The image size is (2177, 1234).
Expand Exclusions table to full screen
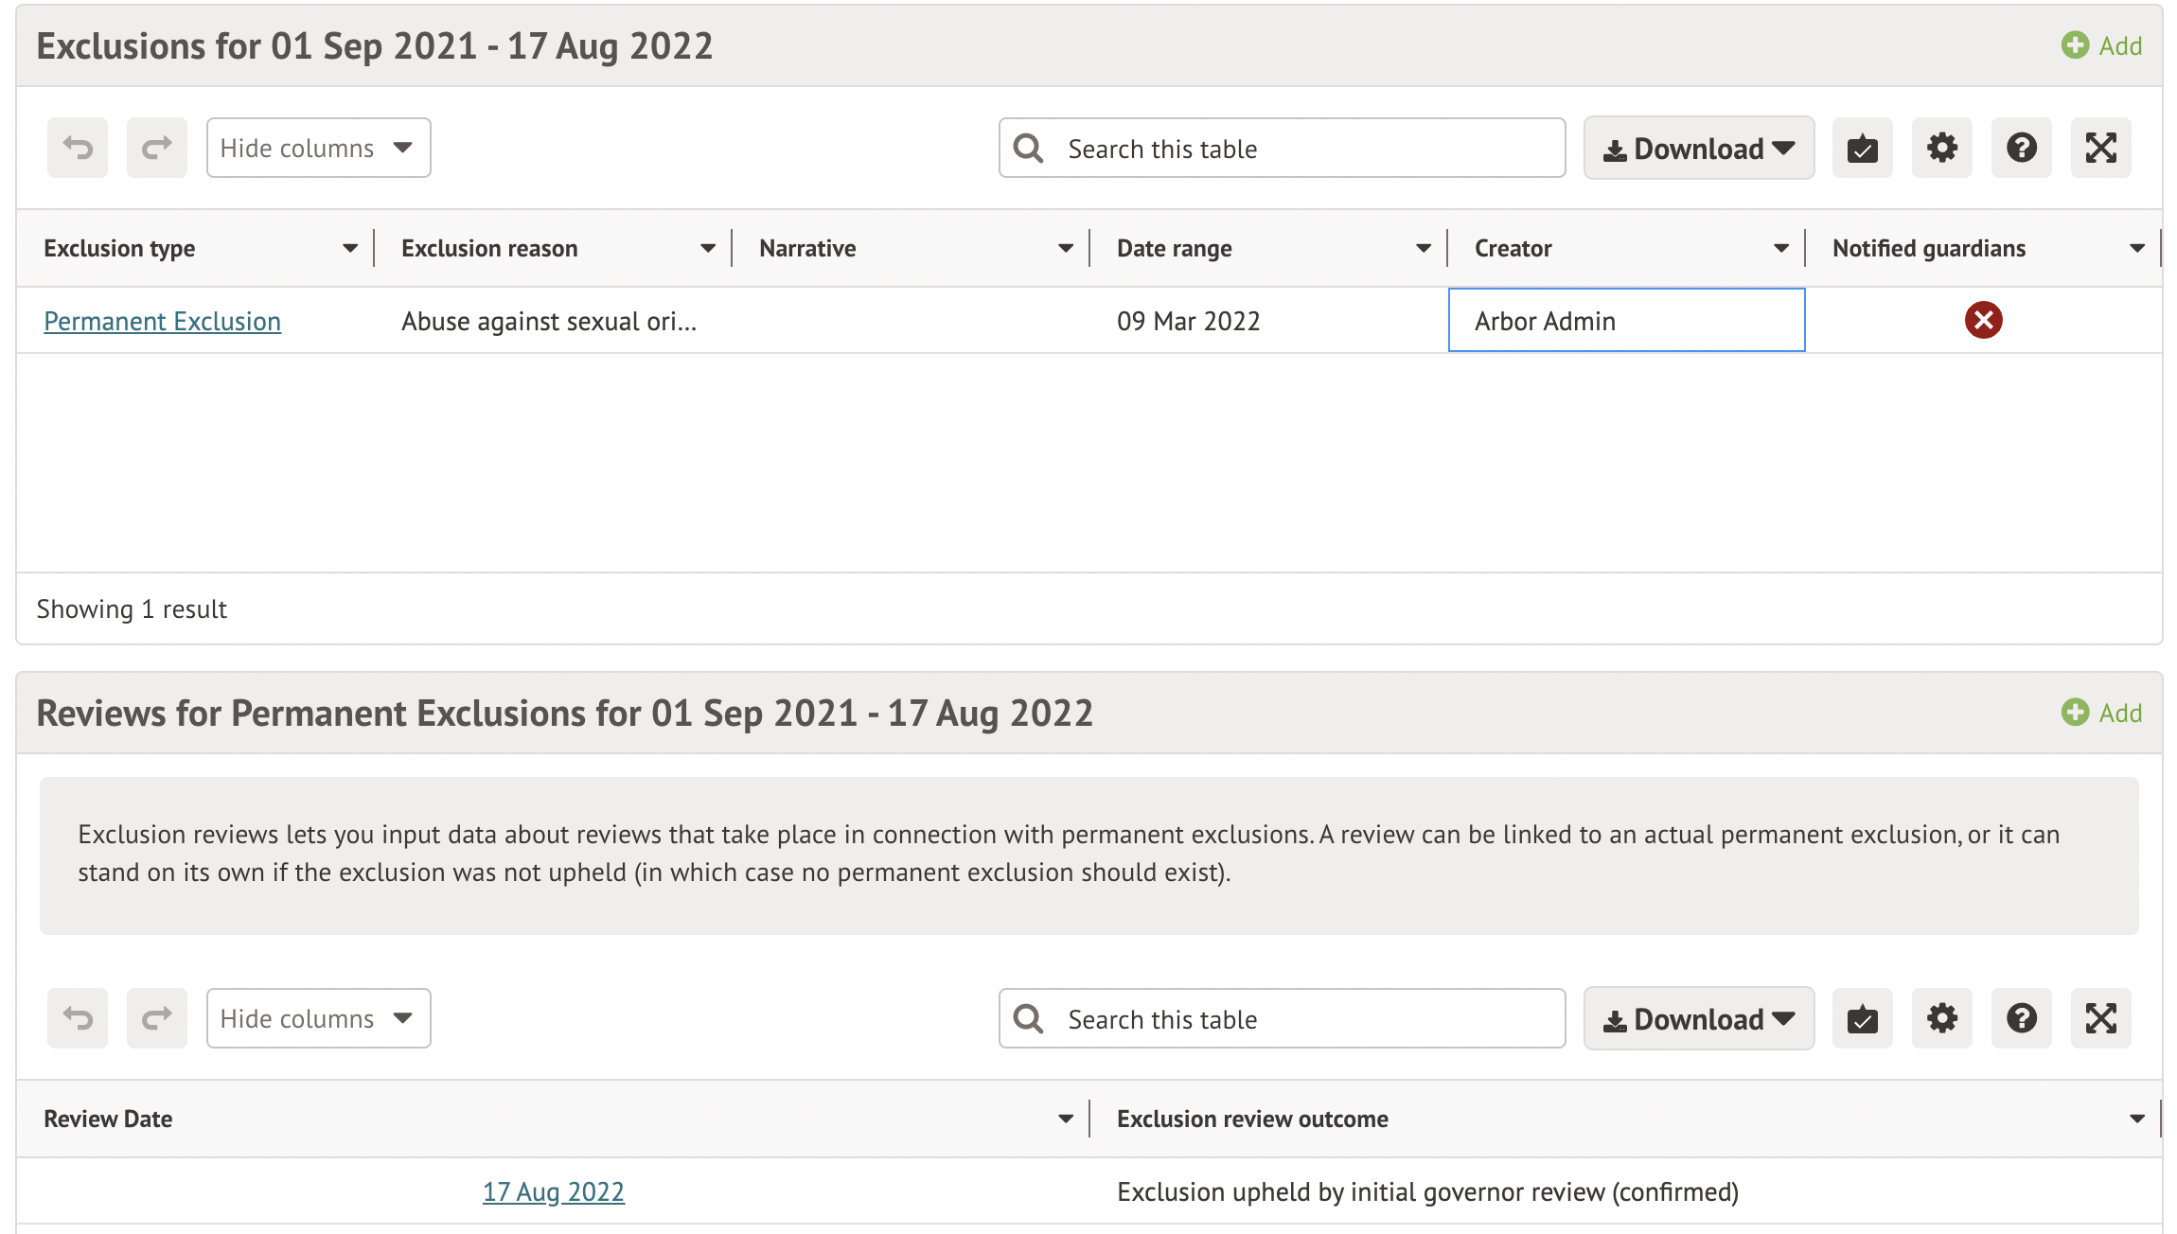click(2100, 148)
